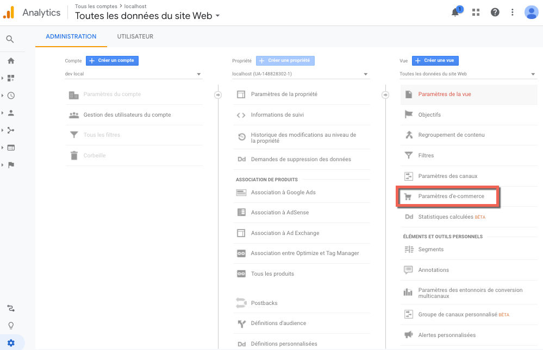Viewport: 543px width, 350px height.
Task: Switch to the UTILISATEUR tab
Action: (x=135, y=36)
